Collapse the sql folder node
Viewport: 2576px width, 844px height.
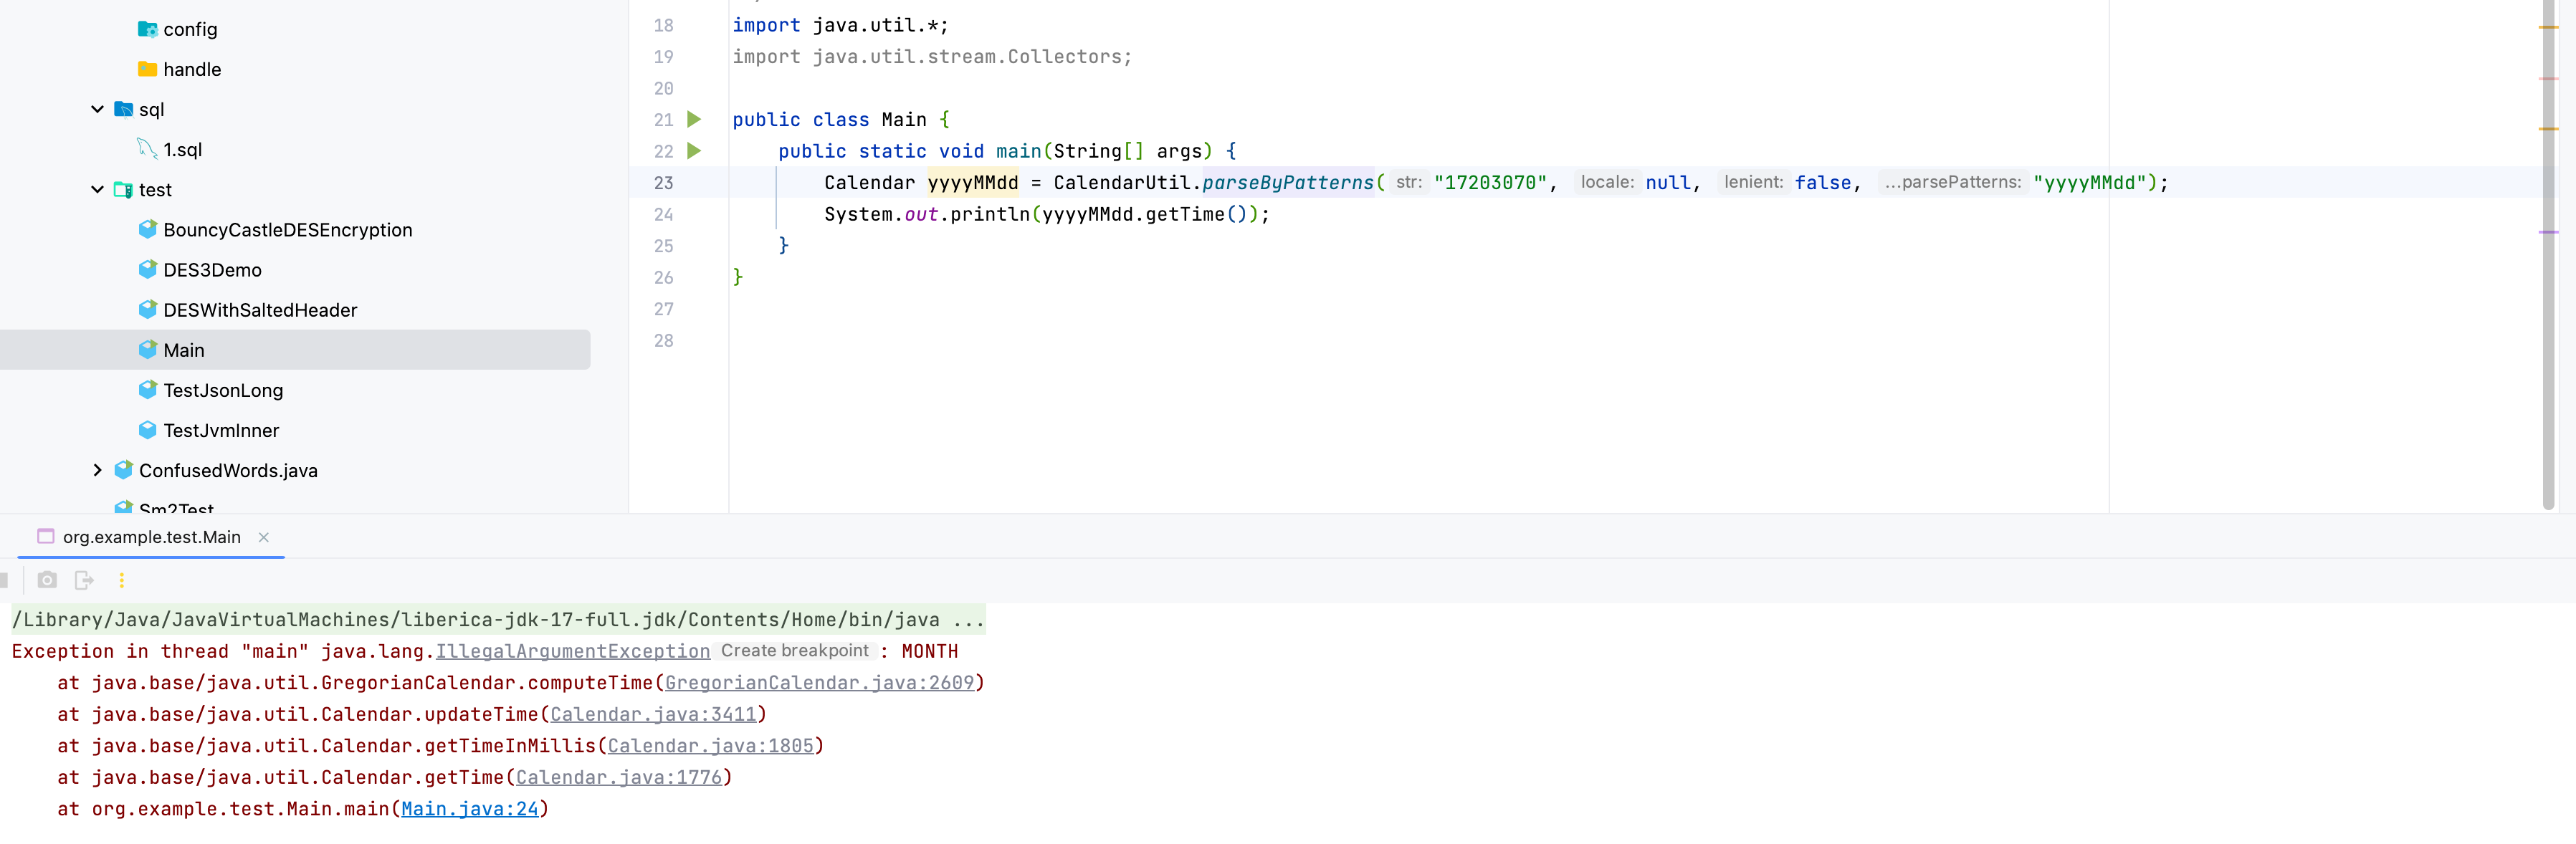pyautogui.click(x=97, y=109)
